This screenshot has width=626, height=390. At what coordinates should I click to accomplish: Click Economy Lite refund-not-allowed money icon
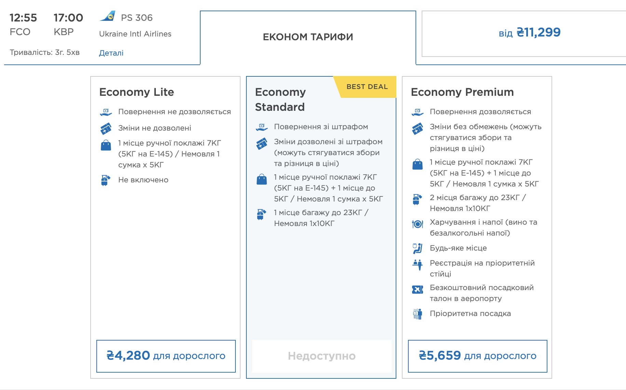coord(106,112)
